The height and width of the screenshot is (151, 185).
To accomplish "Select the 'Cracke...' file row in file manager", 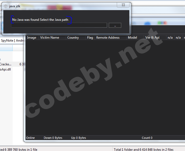I will point(12,64).
